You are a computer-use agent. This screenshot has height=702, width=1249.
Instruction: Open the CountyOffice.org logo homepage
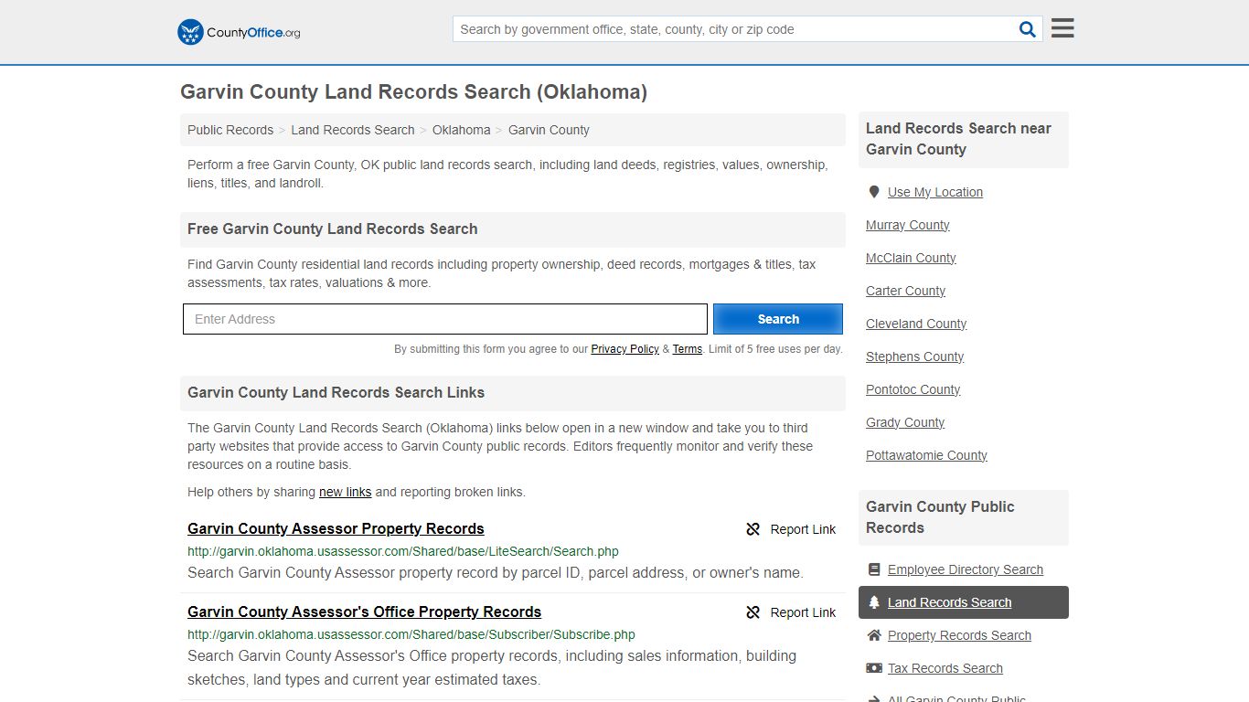[x=239, y=32]
